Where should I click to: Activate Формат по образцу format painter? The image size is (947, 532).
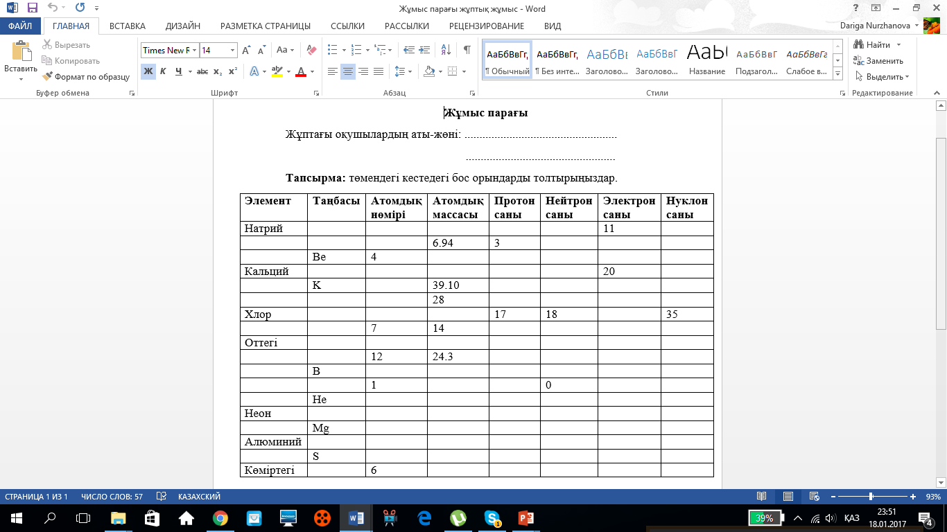[x=86, y=77]
